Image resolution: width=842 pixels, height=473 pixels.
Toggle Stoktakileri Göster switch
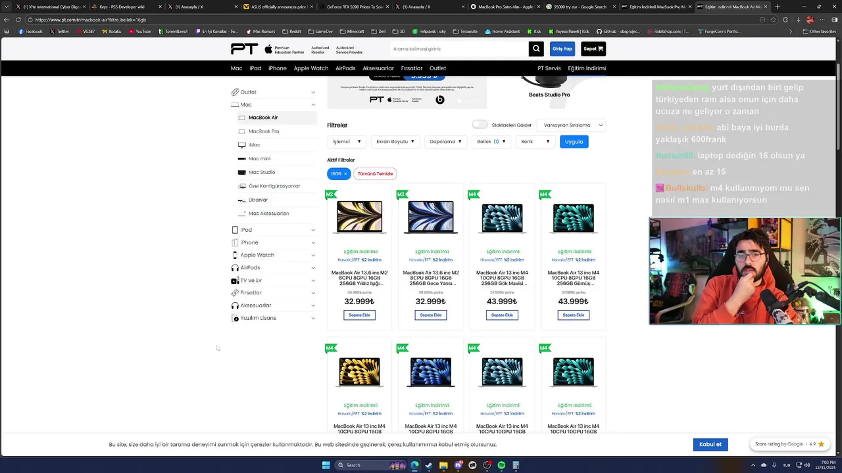point(480,125)
